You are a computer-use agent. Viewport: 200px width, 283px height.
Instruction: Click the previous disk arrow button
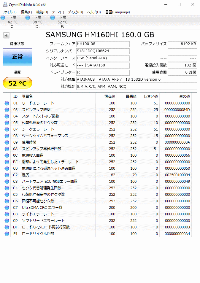tap(6, 36)
